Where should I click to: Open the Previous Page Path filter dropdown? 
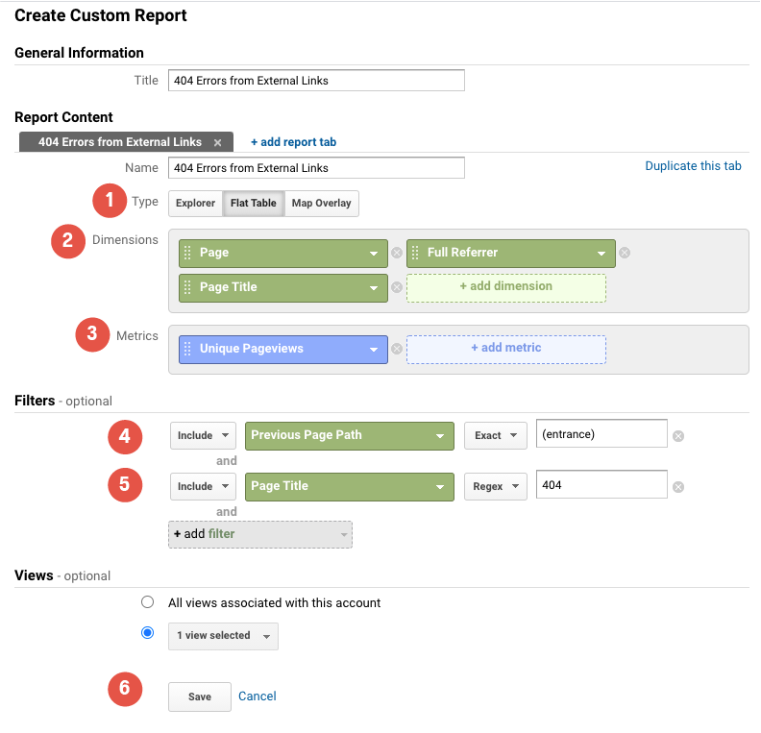click(x=349, y=435)
